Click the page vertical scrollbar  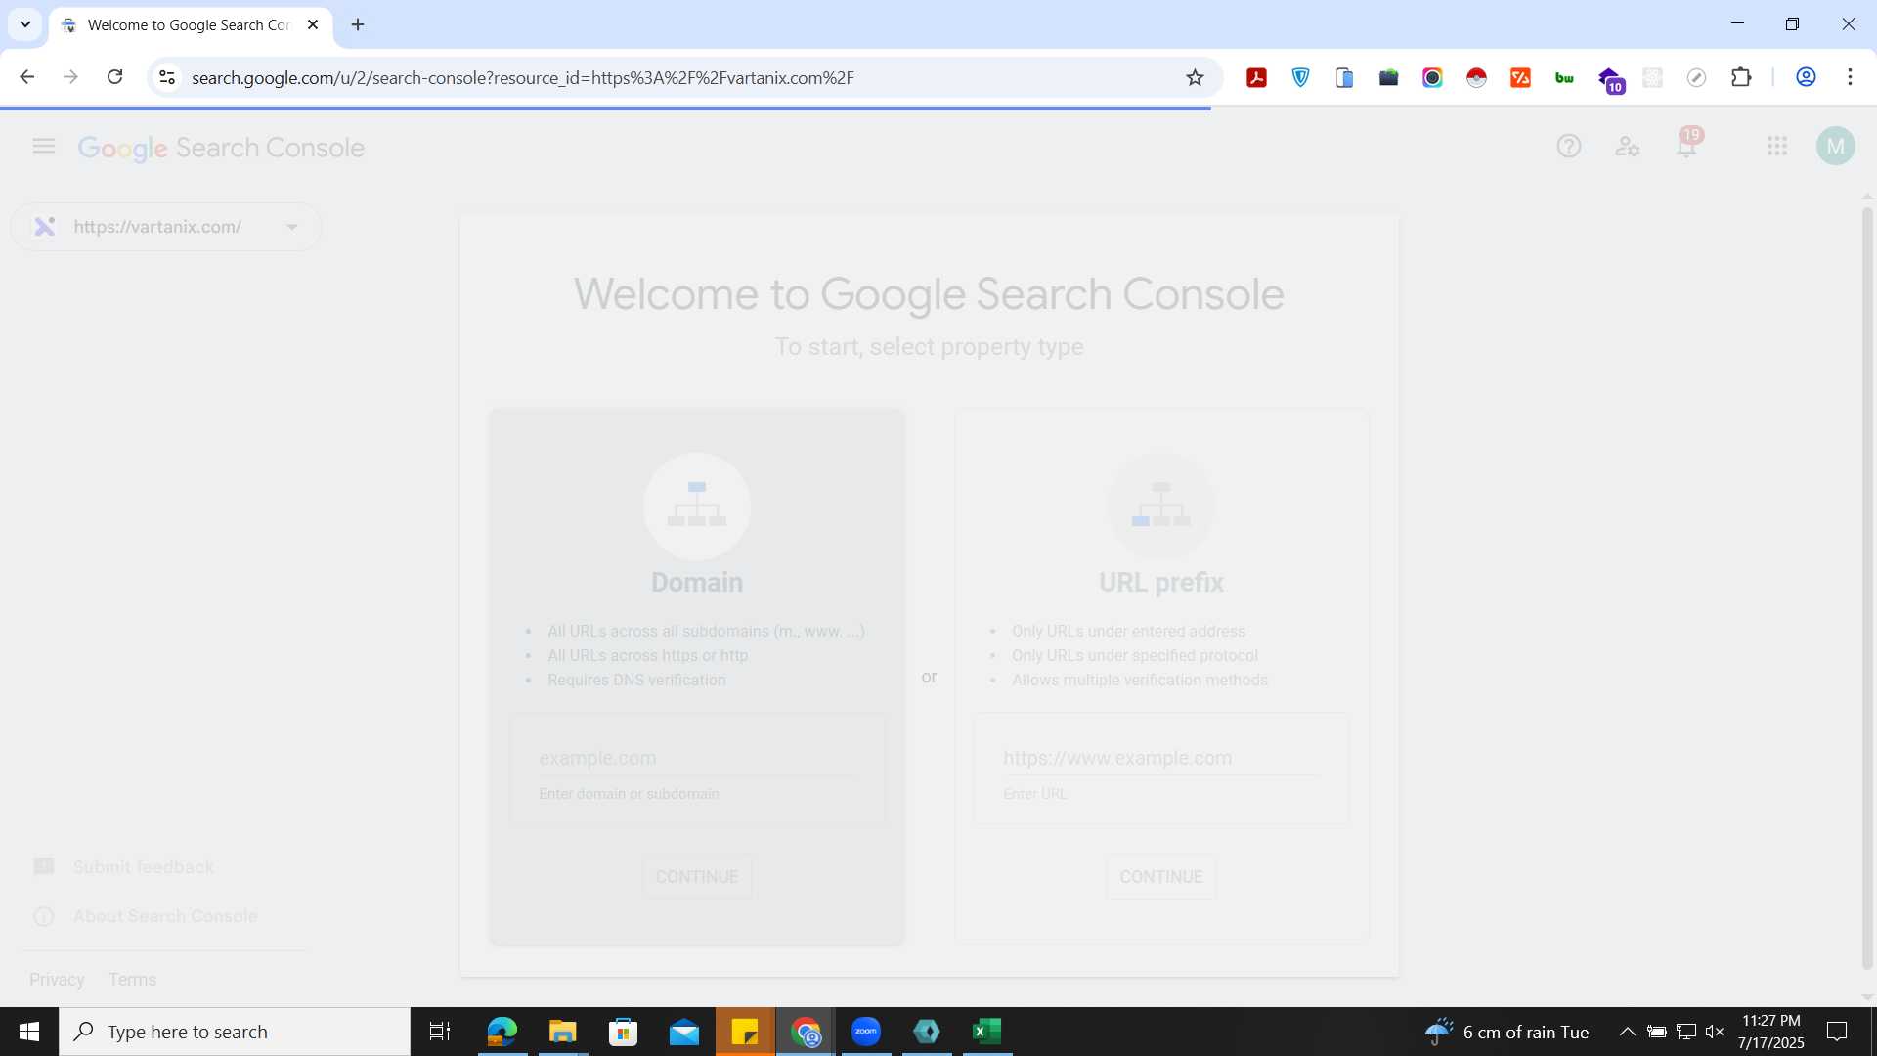coord(1867,587)
